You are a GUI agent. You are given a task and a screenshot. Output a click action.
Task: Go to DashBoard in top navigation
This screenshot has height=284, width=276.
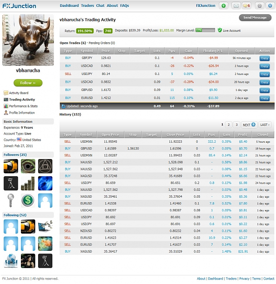pyautogui.click(x=69, y=5)
